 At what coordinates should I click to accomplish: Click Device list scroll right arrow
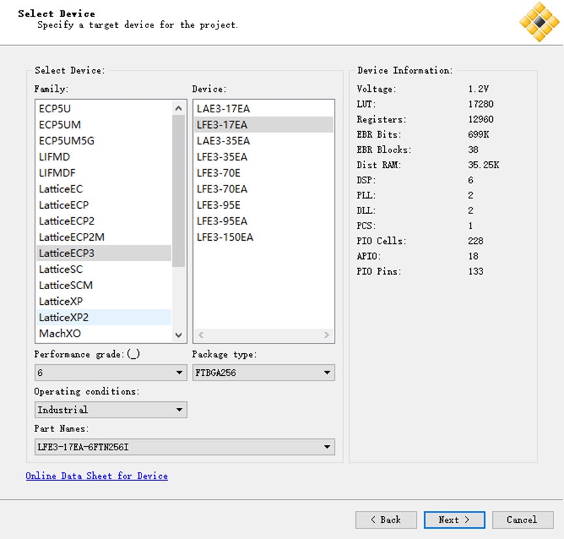coord(326,335)
